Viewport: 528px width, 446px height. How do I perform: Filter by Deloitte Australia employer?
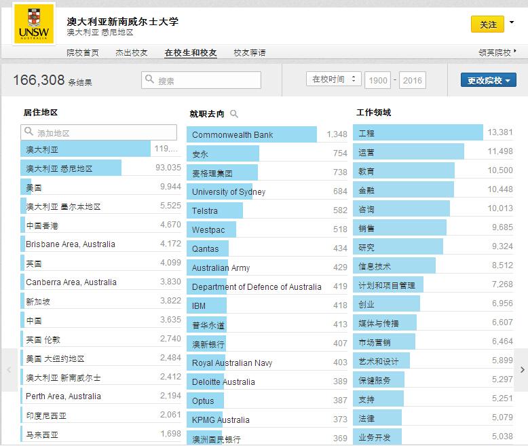click(x=267, y=382)
